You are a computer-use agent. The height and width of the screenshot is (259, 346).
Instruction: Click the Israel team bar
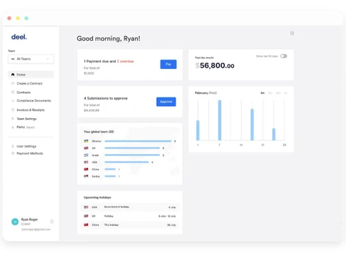(132, 155)
